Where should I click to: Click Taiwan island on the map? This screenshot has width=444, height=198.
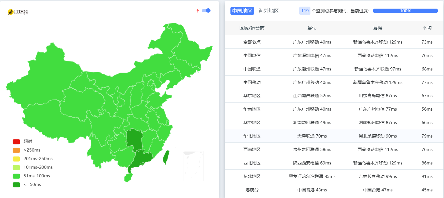[166, 158]
